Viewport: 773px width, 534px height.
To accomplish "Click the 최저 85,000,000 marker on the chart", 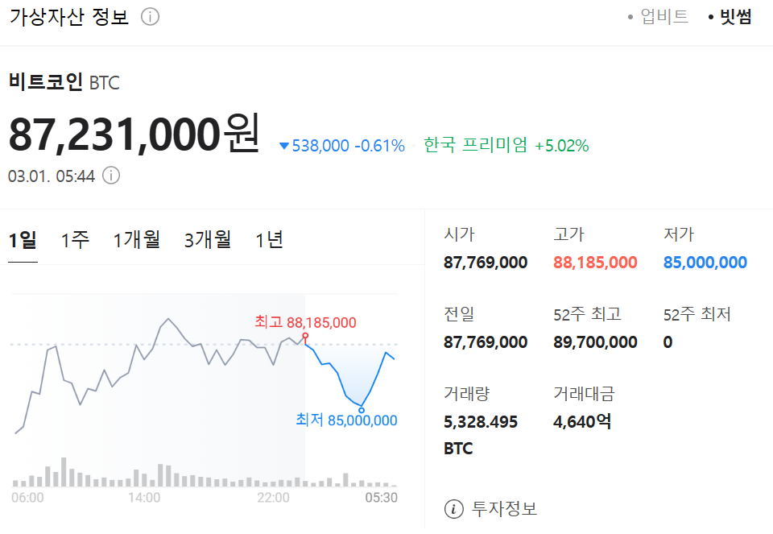I will click(346, 420).
